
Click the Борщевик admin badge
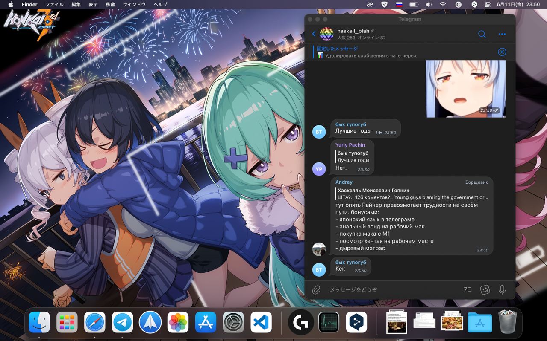tap(476, 182)
